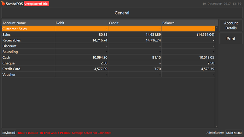Click the Print button
The width and height of the screenshot is (244, 137).
tap(231, 39)
